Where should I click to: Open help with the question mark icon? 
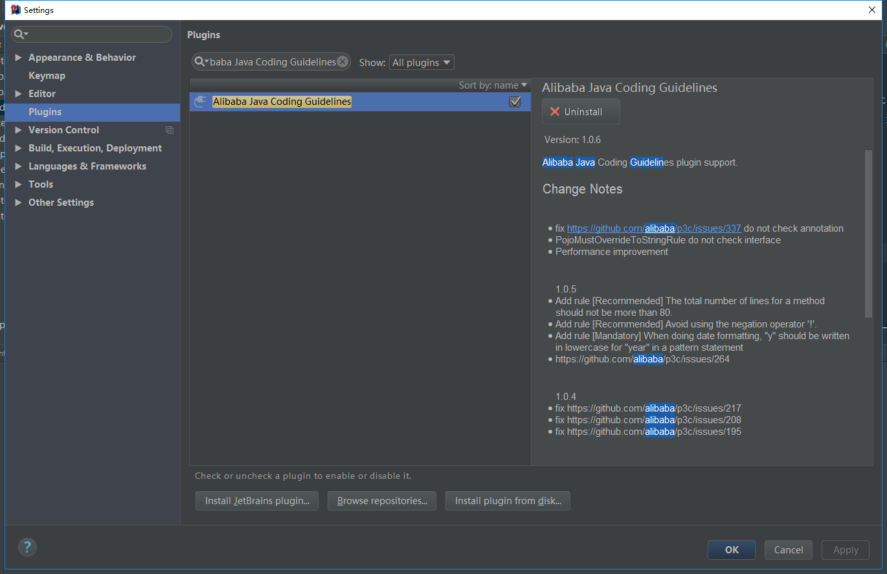[27, 547]
